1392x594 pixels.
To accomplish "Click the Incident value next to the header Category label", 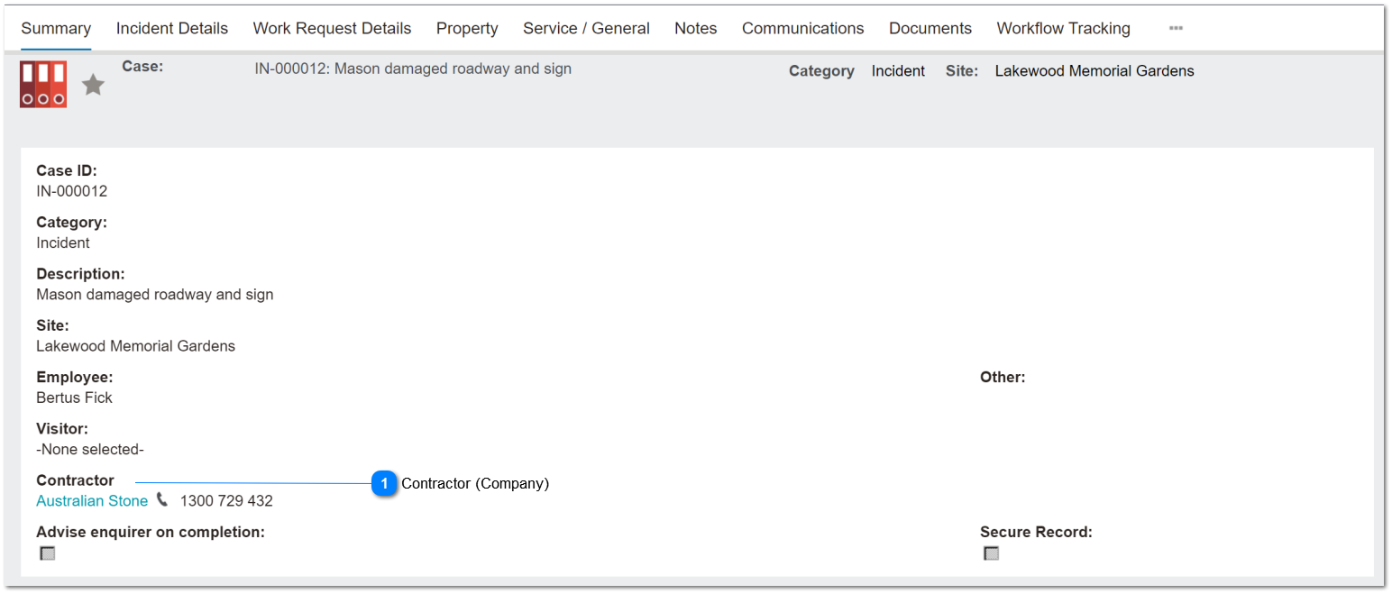I will 898,71.
